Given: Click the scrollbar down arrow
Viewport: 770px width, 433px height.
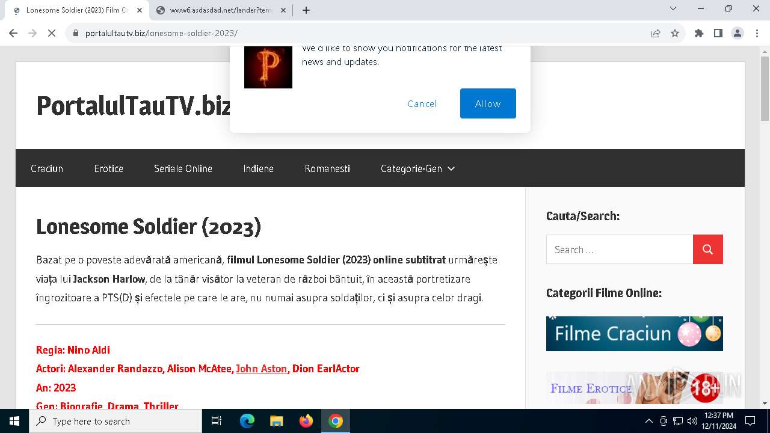Looking at the screenshot, I should tap(765, 404).
